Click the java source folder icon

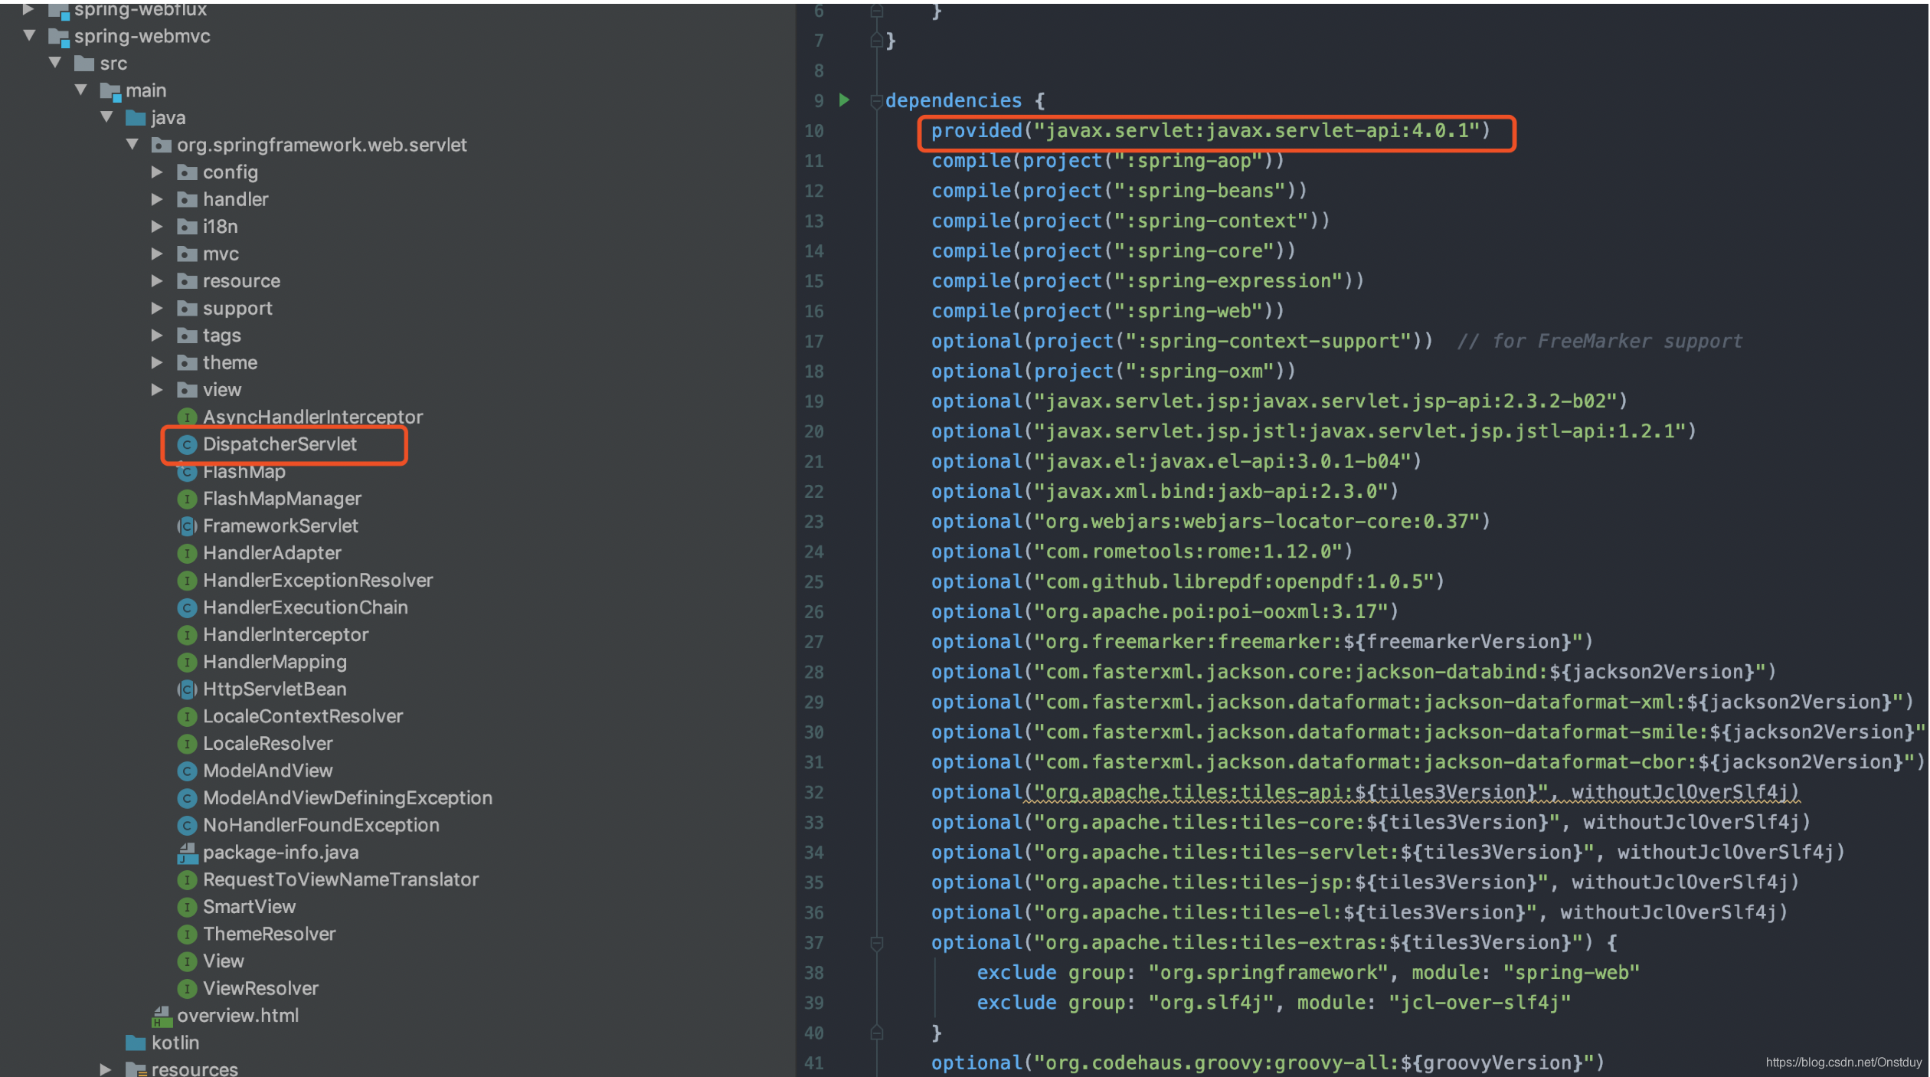136,117
